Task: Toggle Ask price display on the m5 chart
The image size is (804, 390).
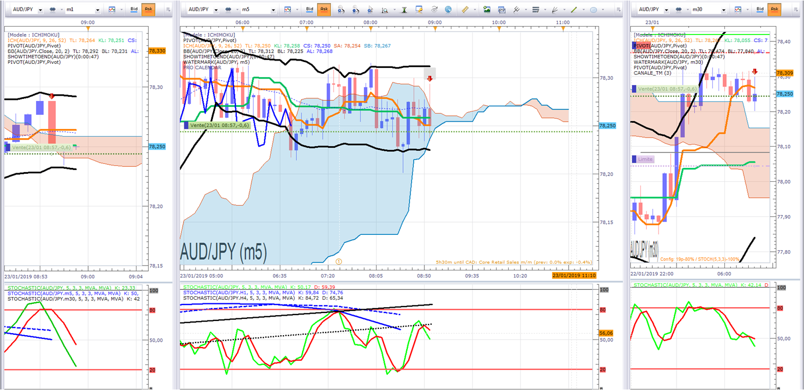Action: pyautogui.click(x=324, y=10)
